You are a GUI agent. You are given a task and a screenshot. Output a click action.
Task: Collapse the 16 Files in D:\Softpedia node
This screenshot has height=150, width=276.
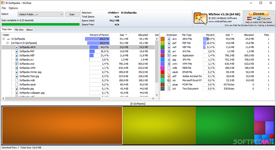[x=8, y=43]
